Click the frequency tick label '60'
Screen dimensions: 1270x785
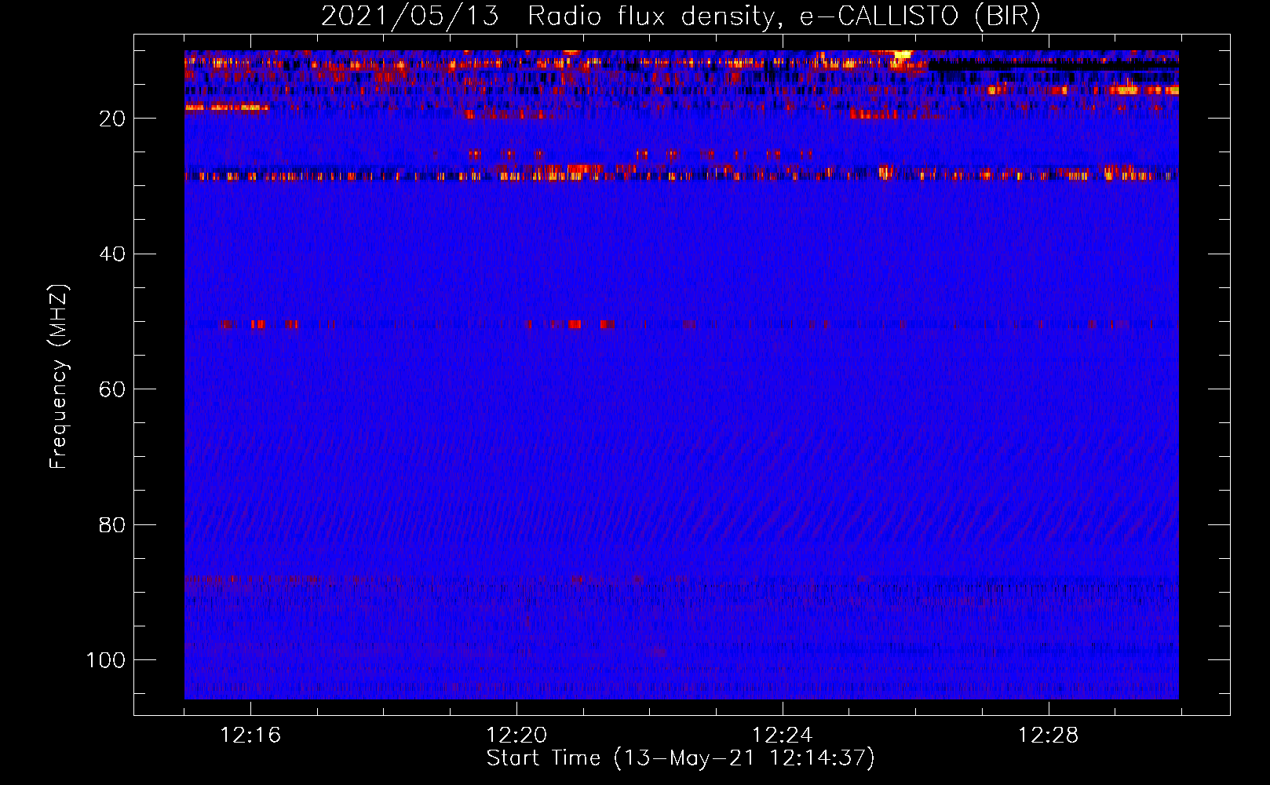click(x=112, y=389)
